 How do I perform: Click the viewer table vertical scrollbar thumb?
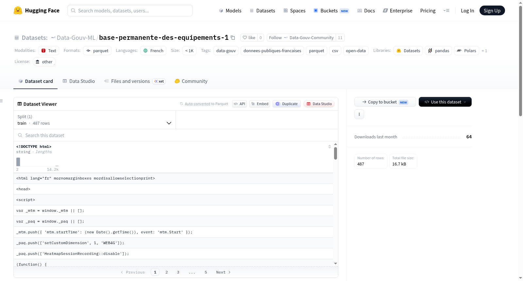[x=335, y=153]
